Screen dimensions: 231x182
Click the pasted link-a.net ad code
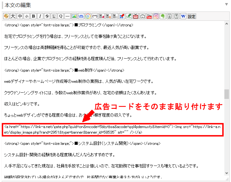(112, 130)
